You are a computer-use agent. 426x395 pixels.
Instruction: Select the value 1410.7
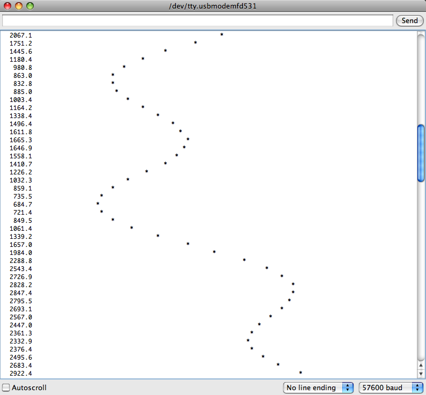point(20,164)
